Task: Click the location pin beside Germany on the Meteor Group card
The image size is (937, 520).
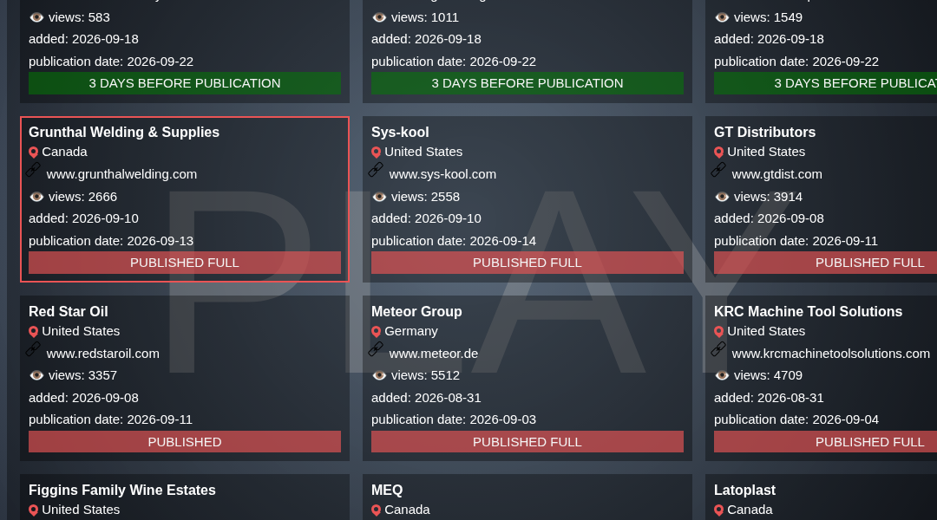Action: click(x=376, y=331)
